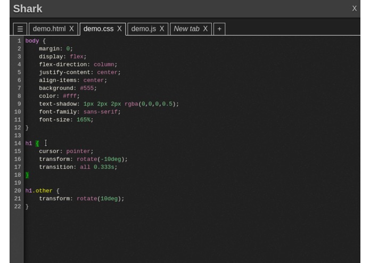
Task: Click the sans-serif font value
Action: click(100, 112)
